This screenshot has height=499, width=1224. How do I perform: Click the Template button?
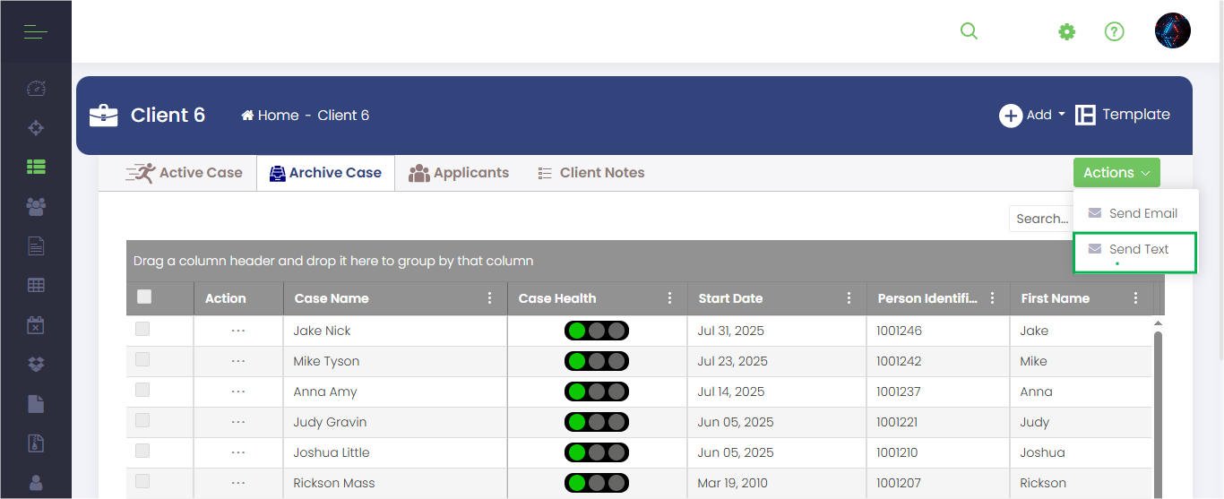tap(1123, 115)
